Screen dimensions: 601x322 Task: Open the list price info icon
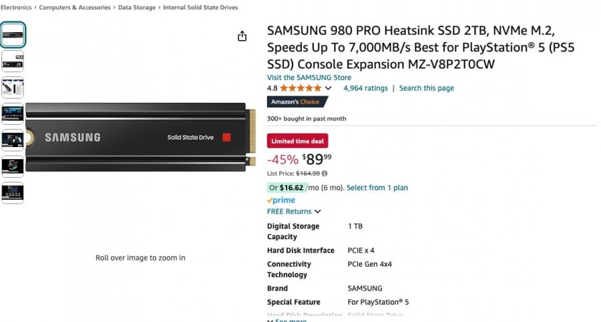[x=325, y=174]
